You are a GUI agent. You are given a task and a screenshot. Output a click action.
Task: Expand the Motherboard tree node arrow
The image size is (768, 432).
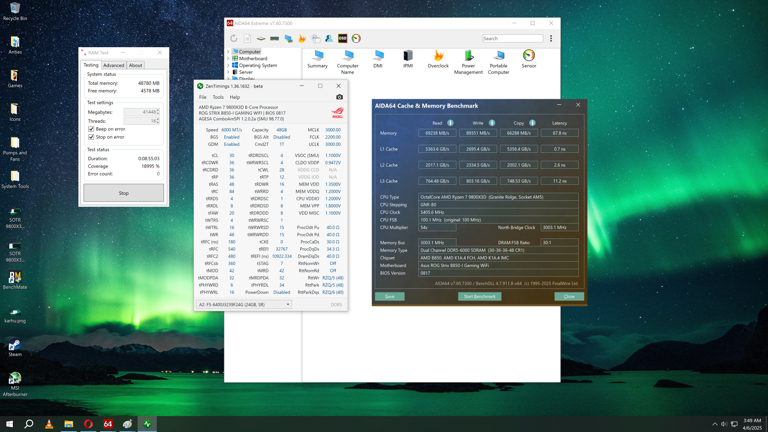(x=228, y=58)
